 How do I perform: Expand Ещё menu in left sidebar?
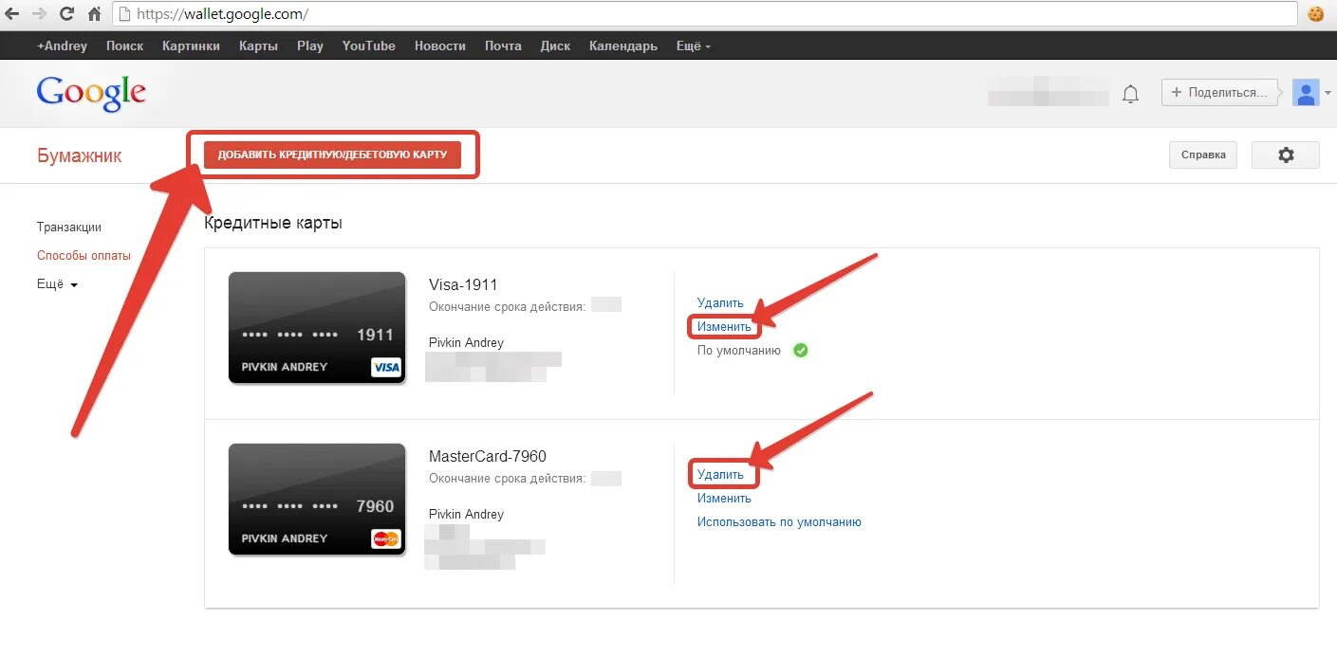57,284
